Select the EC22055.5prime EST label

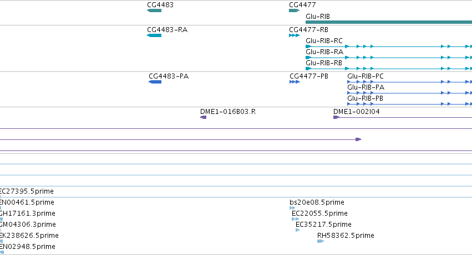(x=319, y=214)
